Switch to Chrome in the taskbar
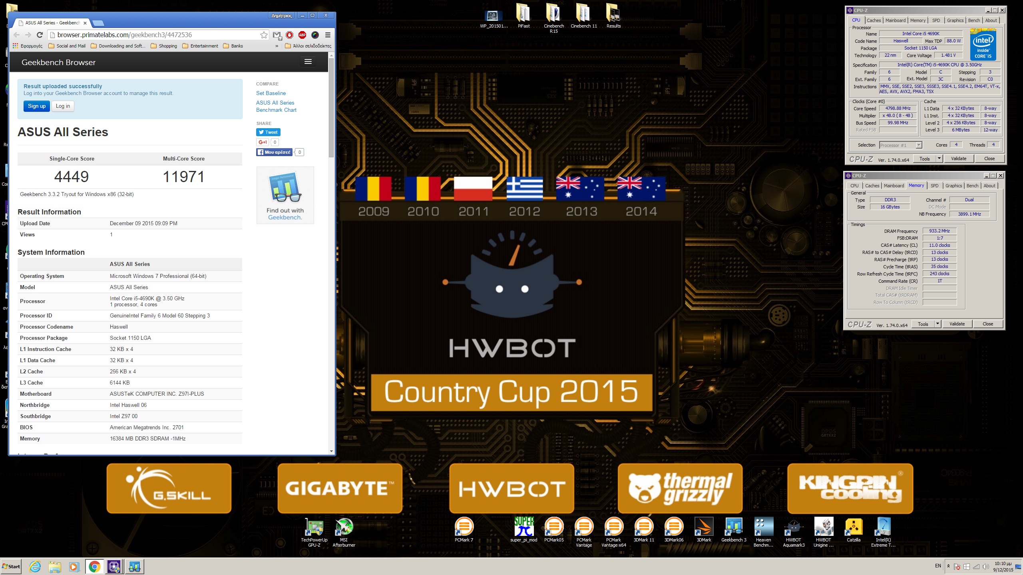 click(94, 566)
